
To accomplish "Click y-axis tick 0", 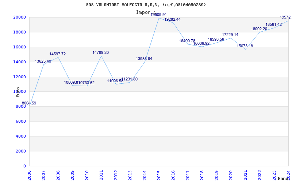I will coord(24,166).
